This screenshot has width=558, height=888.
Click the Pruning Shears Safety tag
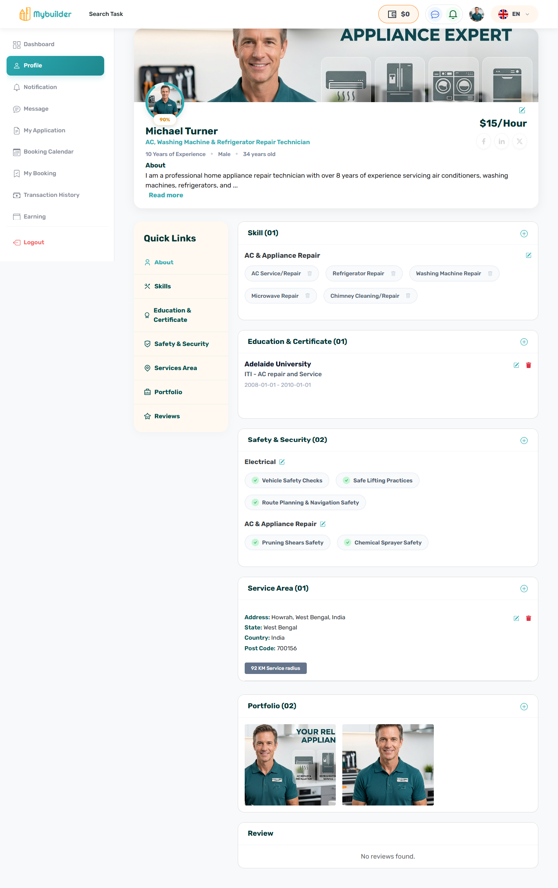288,542
